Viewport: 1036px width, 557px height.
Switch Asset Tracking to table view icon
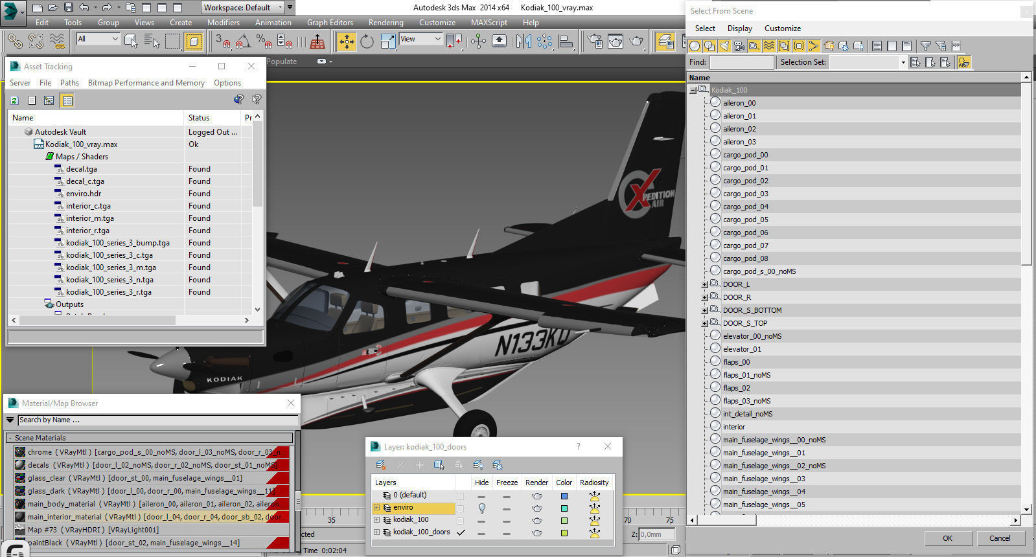67,100
